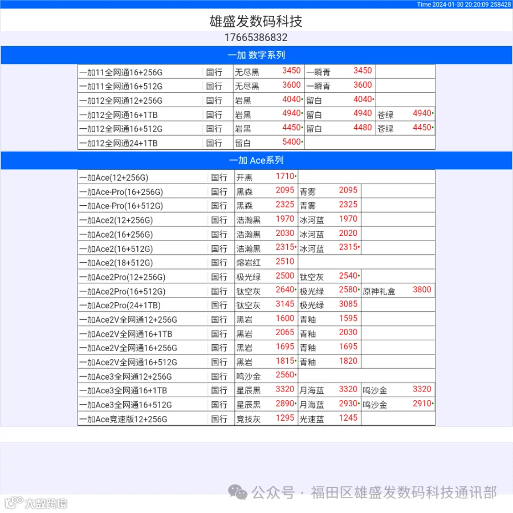
Task: Click the section header 一加 Ace系列
Action: tap(256, 160)
